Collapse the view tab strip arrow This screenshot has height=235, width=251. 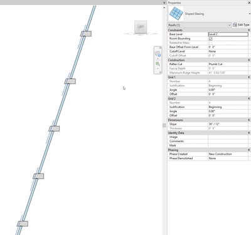[x=164, y=3]
